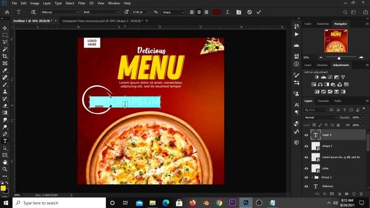Click the Navigator preview thumbnail
The width and height of the screenshot is (370, 208).
pyautogui.click(x=336, y=41)
